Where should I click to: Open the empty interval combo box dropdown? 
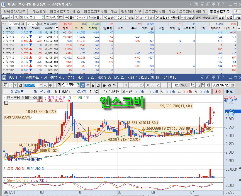click(169, 85)
